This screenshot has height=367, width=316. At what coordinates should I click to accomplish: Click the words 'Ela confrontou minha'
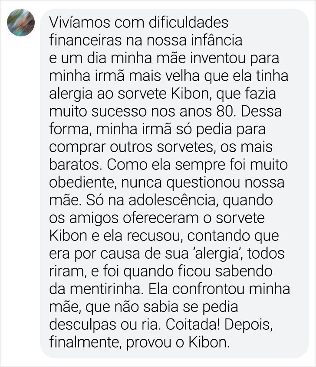(219, 289)
